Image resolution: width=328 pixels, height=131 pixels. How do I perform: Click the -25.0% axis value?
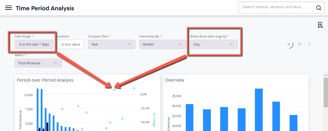pyautogui.click(x=145, y=108)
